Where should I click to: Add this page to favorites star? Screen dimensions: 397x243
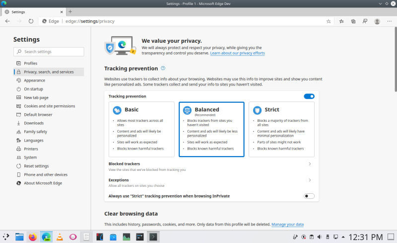(329, 21)
